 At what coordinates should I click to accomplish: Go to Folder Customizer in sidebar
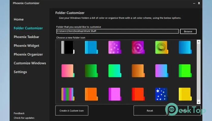pyautogui.click(x=28, y=28)
